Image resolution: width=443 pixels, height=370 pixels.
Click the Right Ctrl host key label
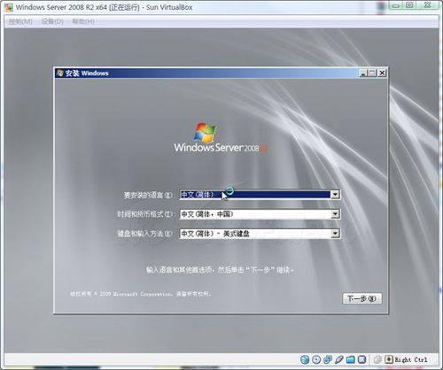(411, 359)
